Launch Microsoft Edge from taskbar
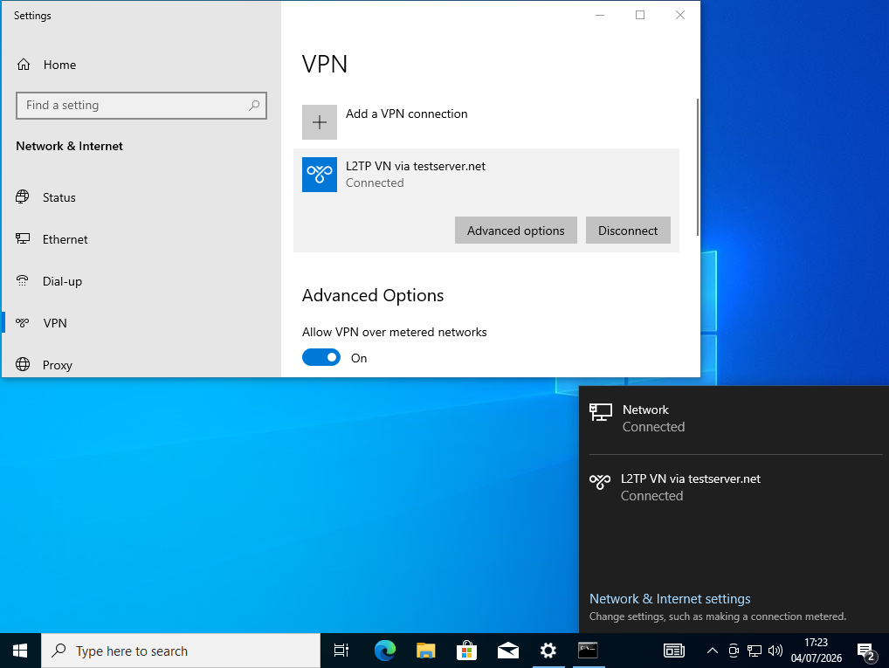Image resolution: width=889 pixels, height=668 pixels. click(385, 651)
